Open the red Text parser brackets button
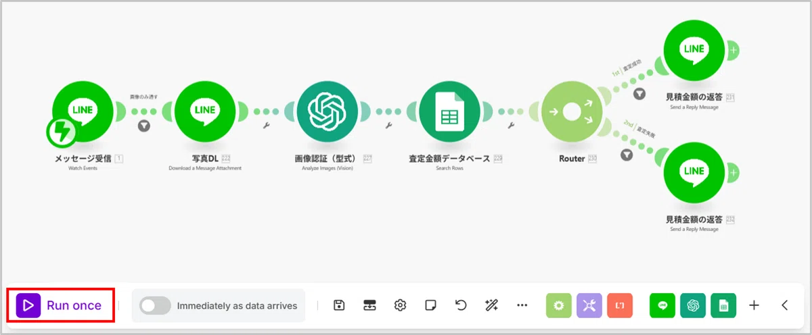This screenshot has width=812, height=335. [x=620, y=305]
